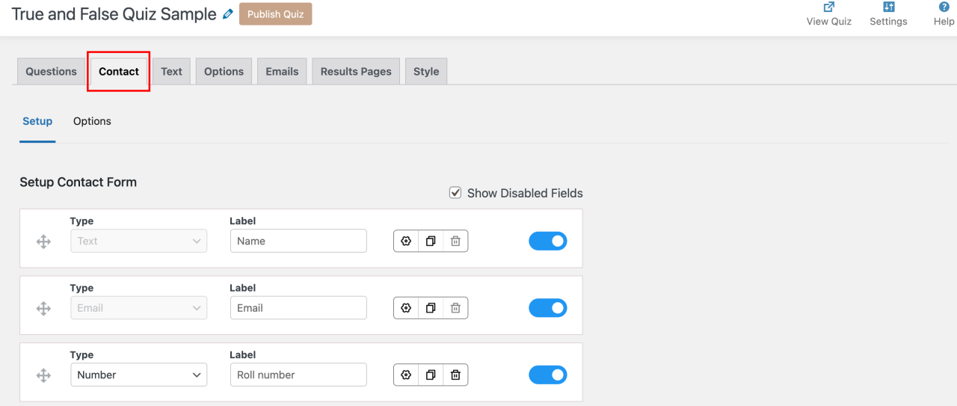Grab the move handle of the Email field
Viewport: 957px width, 406px height.
pyautogui.click(x=43, y=308)
